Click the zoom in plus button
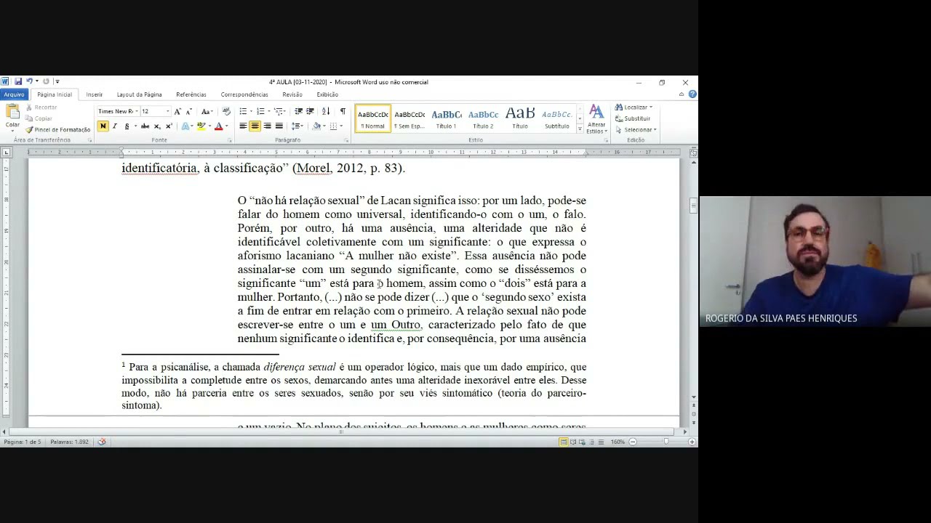The width and height of the screenshot is (931, 523). pos(692,442)
